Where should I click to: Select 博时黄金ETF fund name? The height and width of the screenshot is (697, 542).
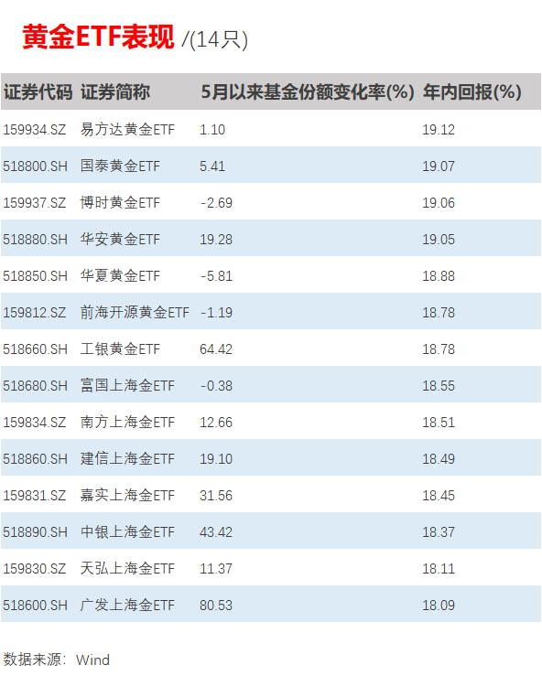pos(120,203)
